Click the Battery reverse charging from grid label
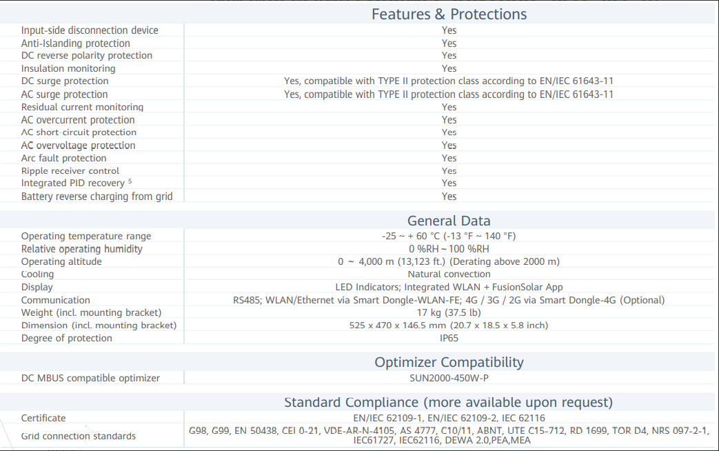 pos(97,197)
